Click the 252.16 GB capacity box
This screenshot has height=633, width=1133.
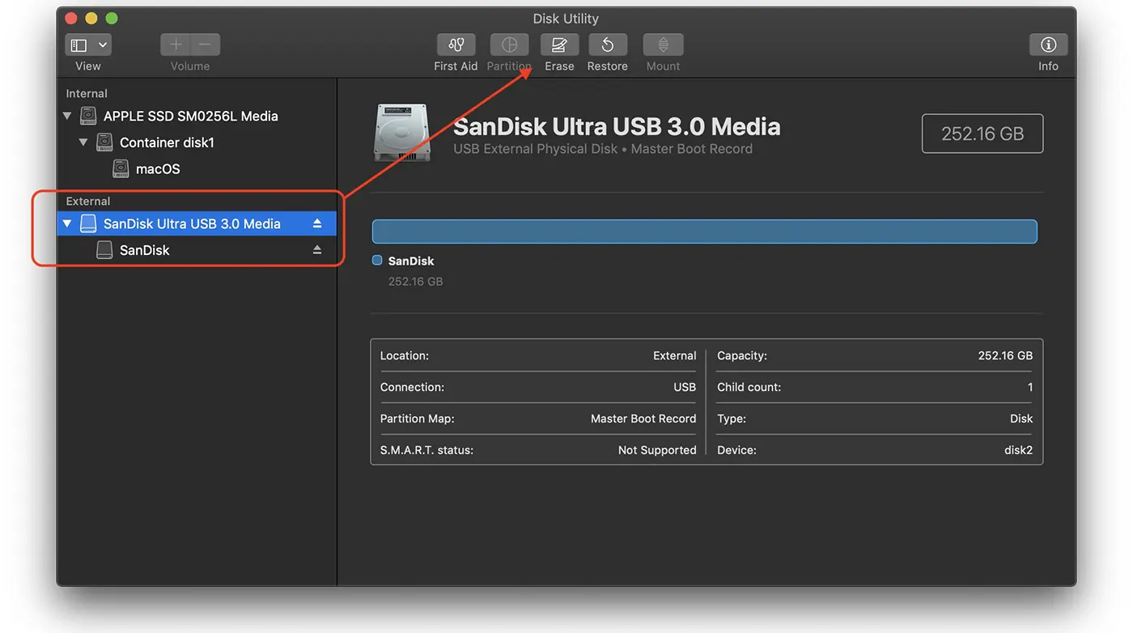point(982,134)
